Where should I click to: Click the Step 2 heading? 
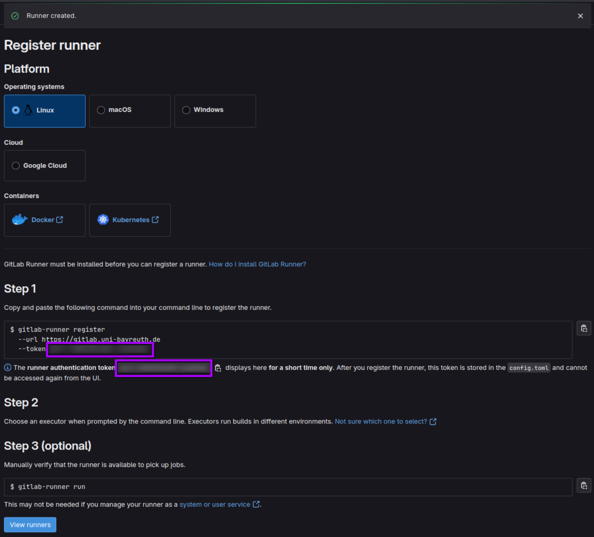pos(21,403)
